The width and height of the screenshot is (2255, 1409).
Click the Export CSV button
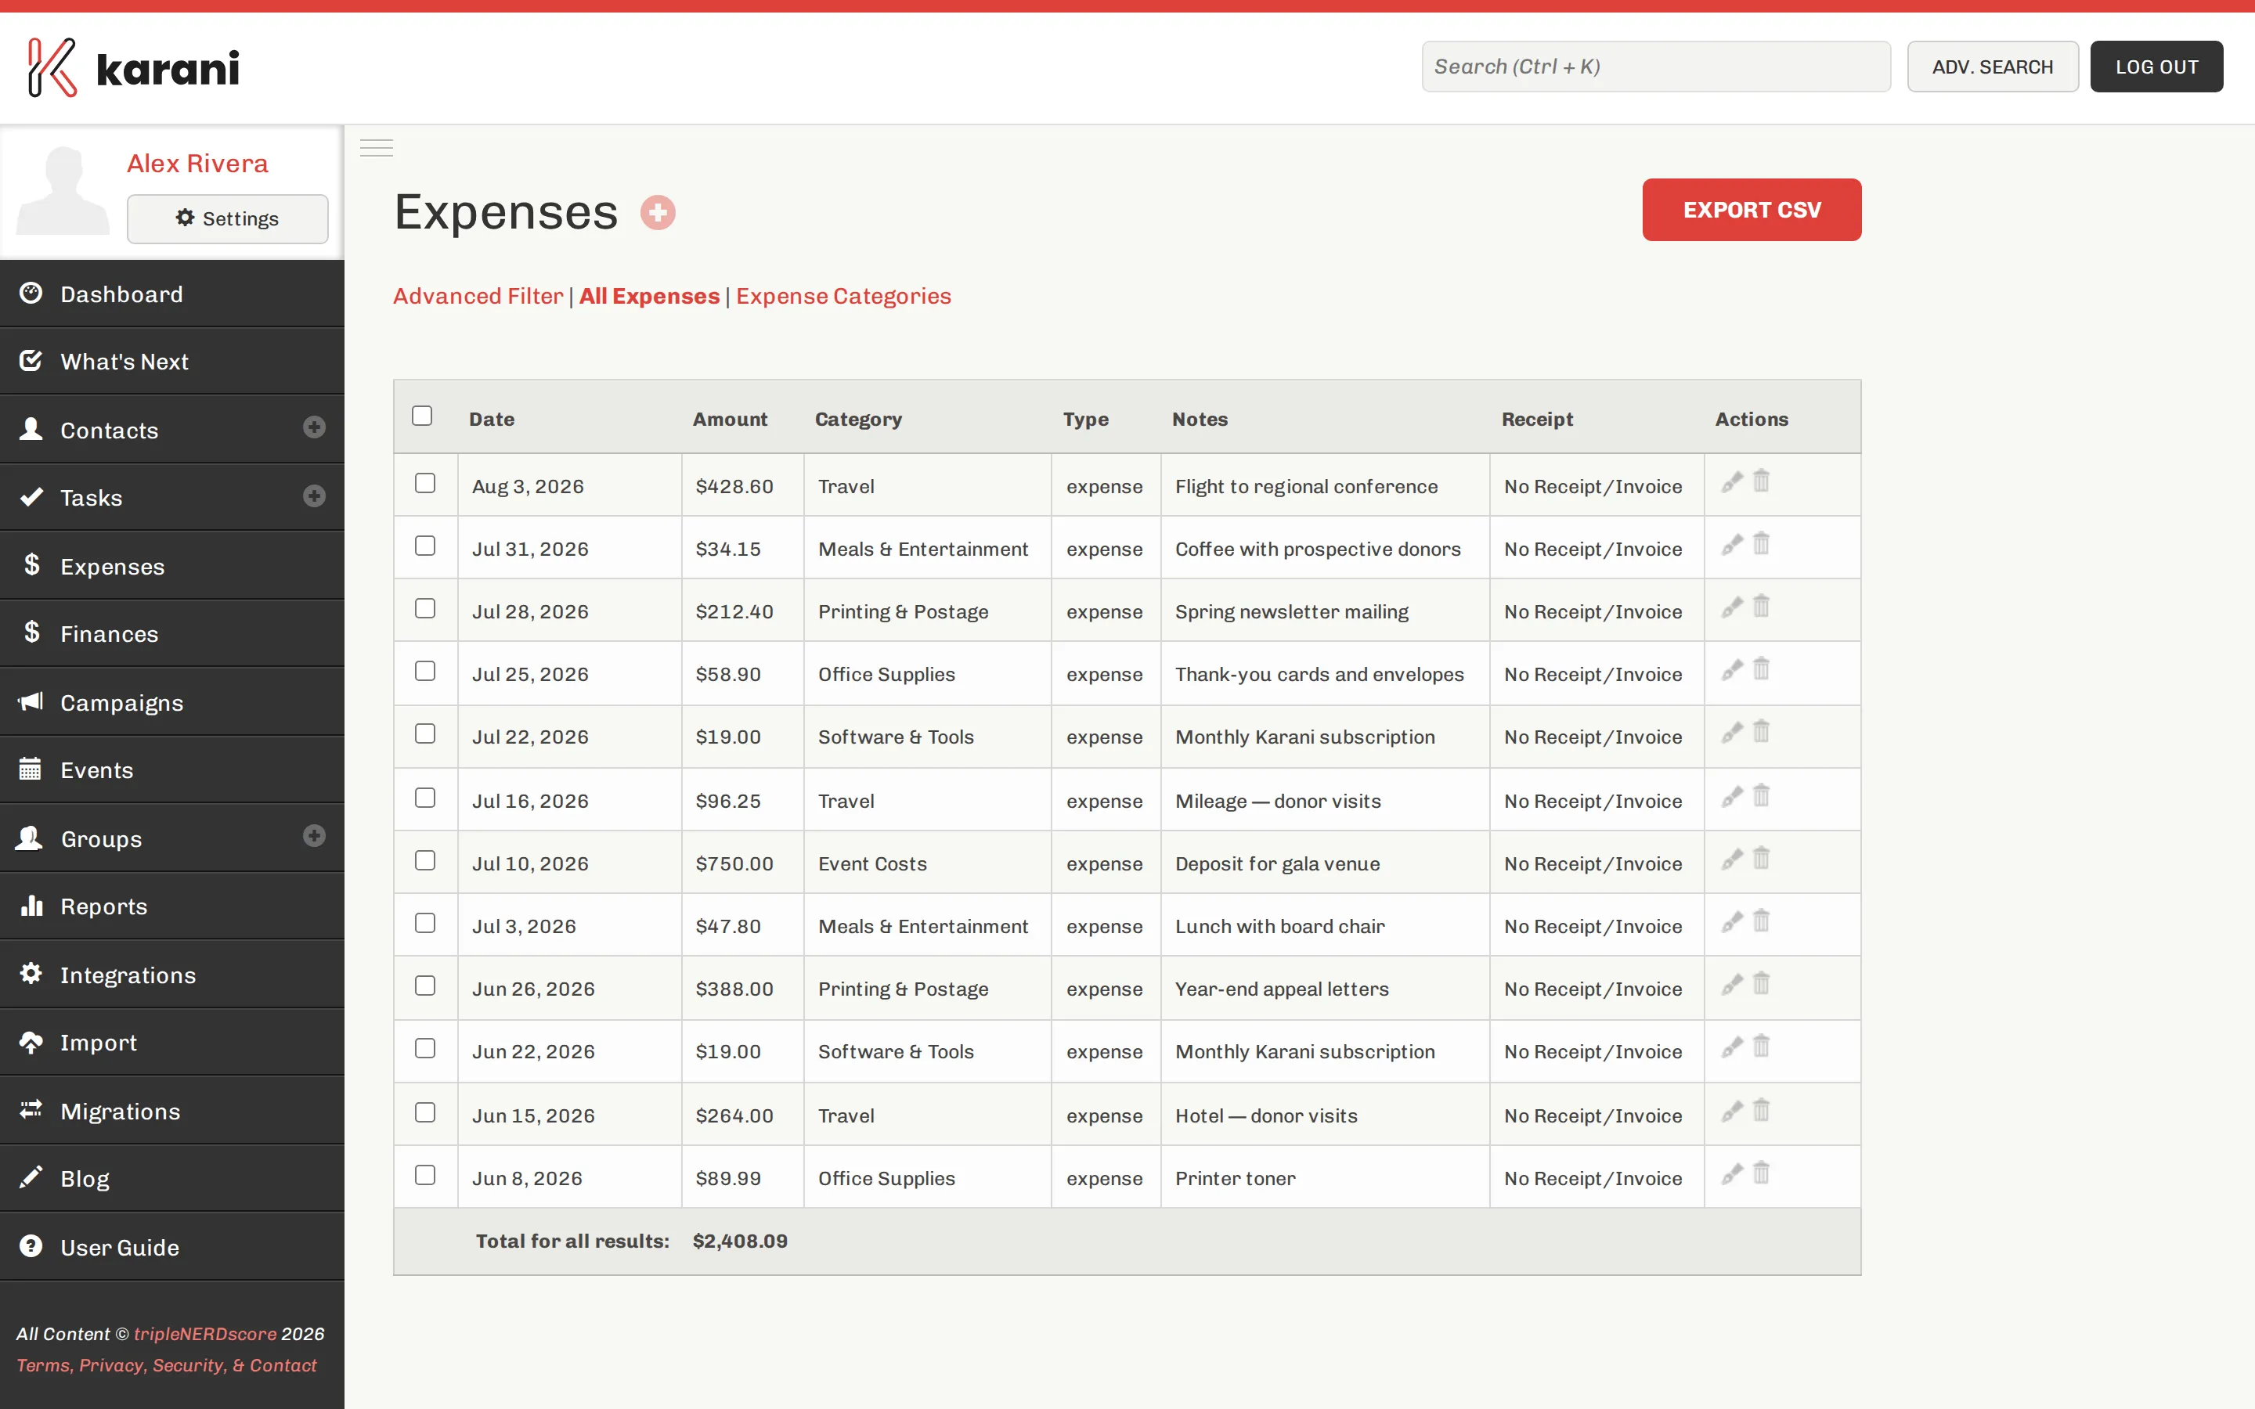[x=1752, y=210]
